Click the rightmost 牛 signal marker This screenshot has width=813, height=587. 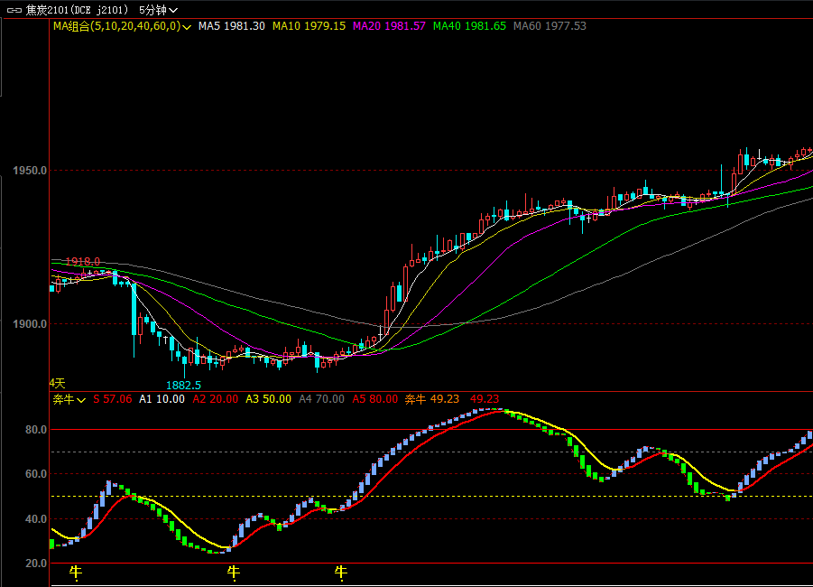click(341, 573)
